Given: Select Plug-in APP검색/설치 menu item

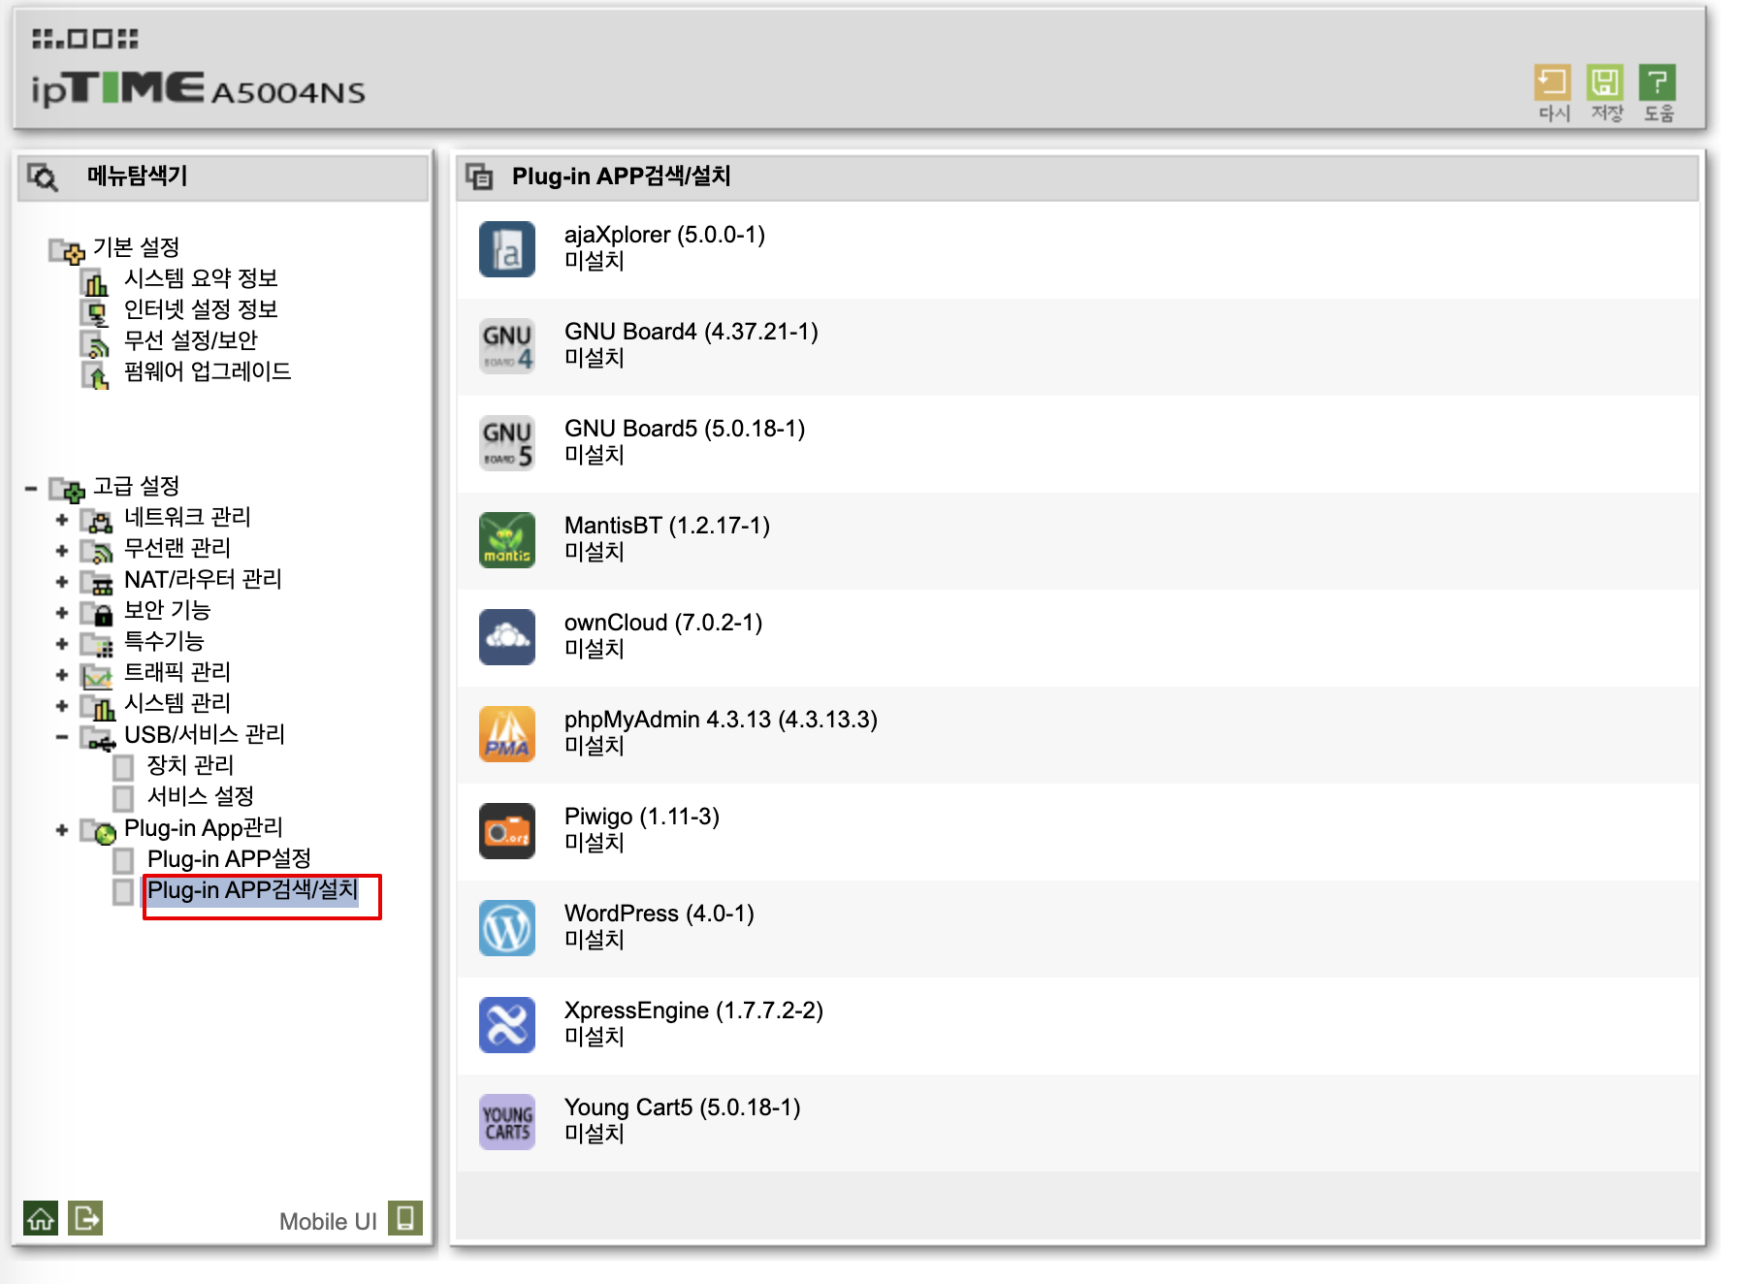Looking at the screenshot, I should pyautogui.click(x=252, y=890).
